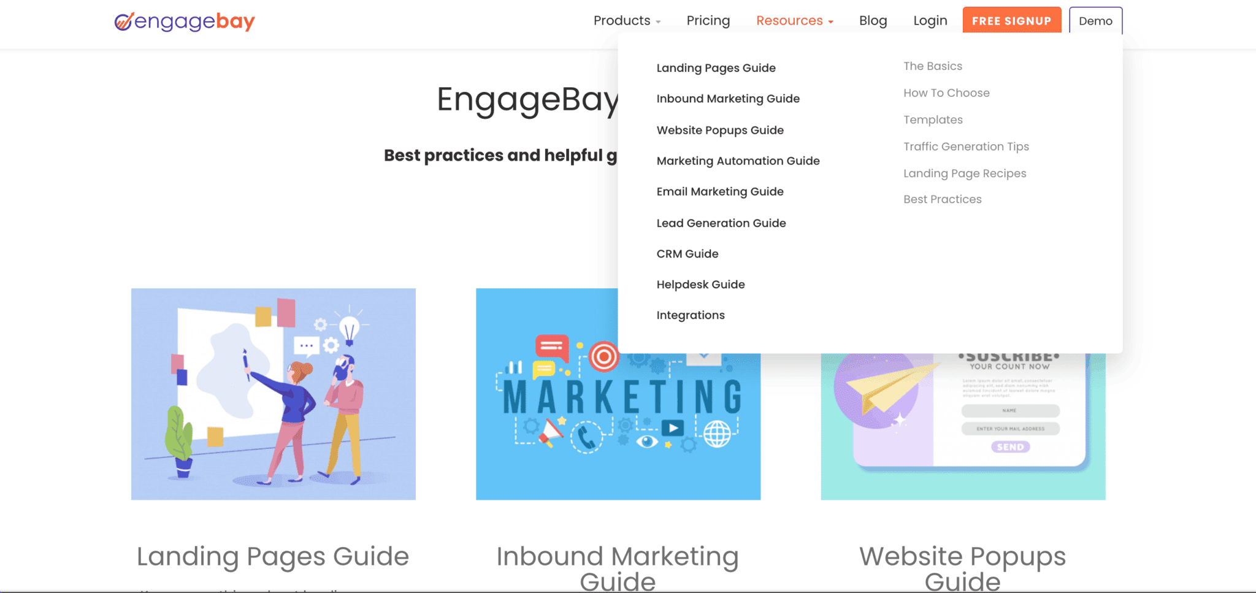Viewport: 1256px width, 593px height.
Task: Open the Login page
Action: pyautogui.click(x=930, y=21)
